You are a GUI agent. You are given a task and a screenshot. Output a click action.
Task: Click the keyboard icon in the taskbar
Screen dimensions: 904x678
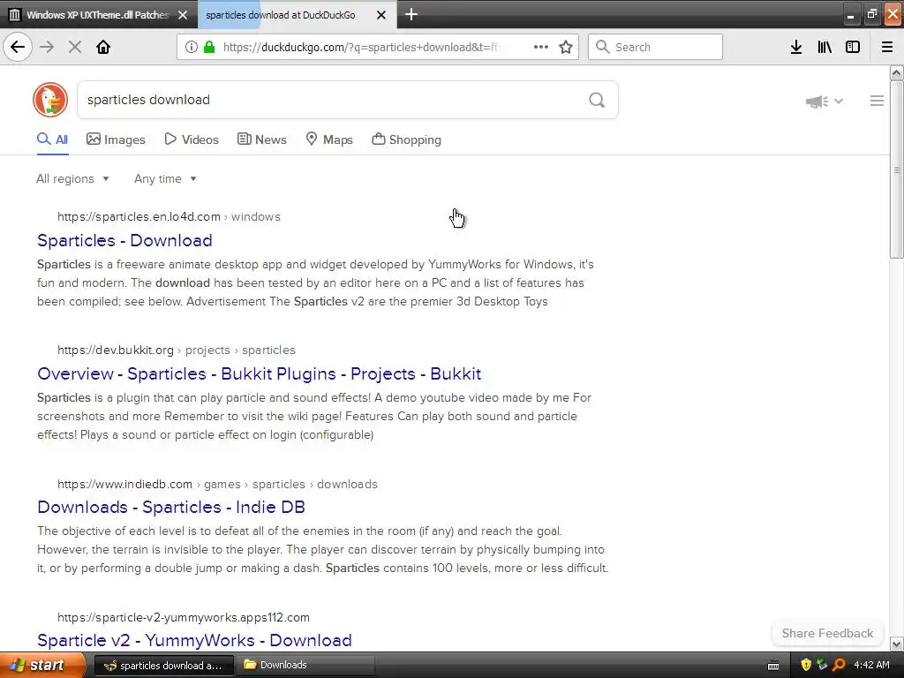pos(773,666)
